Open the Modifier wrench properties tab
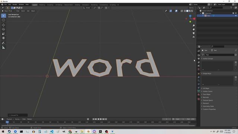Image resolution: width=238 pixels, height=134 pixels. click(x=199, y=77)
